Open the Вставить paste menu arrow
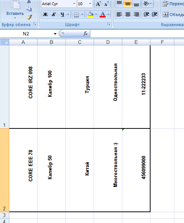Viewport: 184px width, 223px height. click(15, 18)
